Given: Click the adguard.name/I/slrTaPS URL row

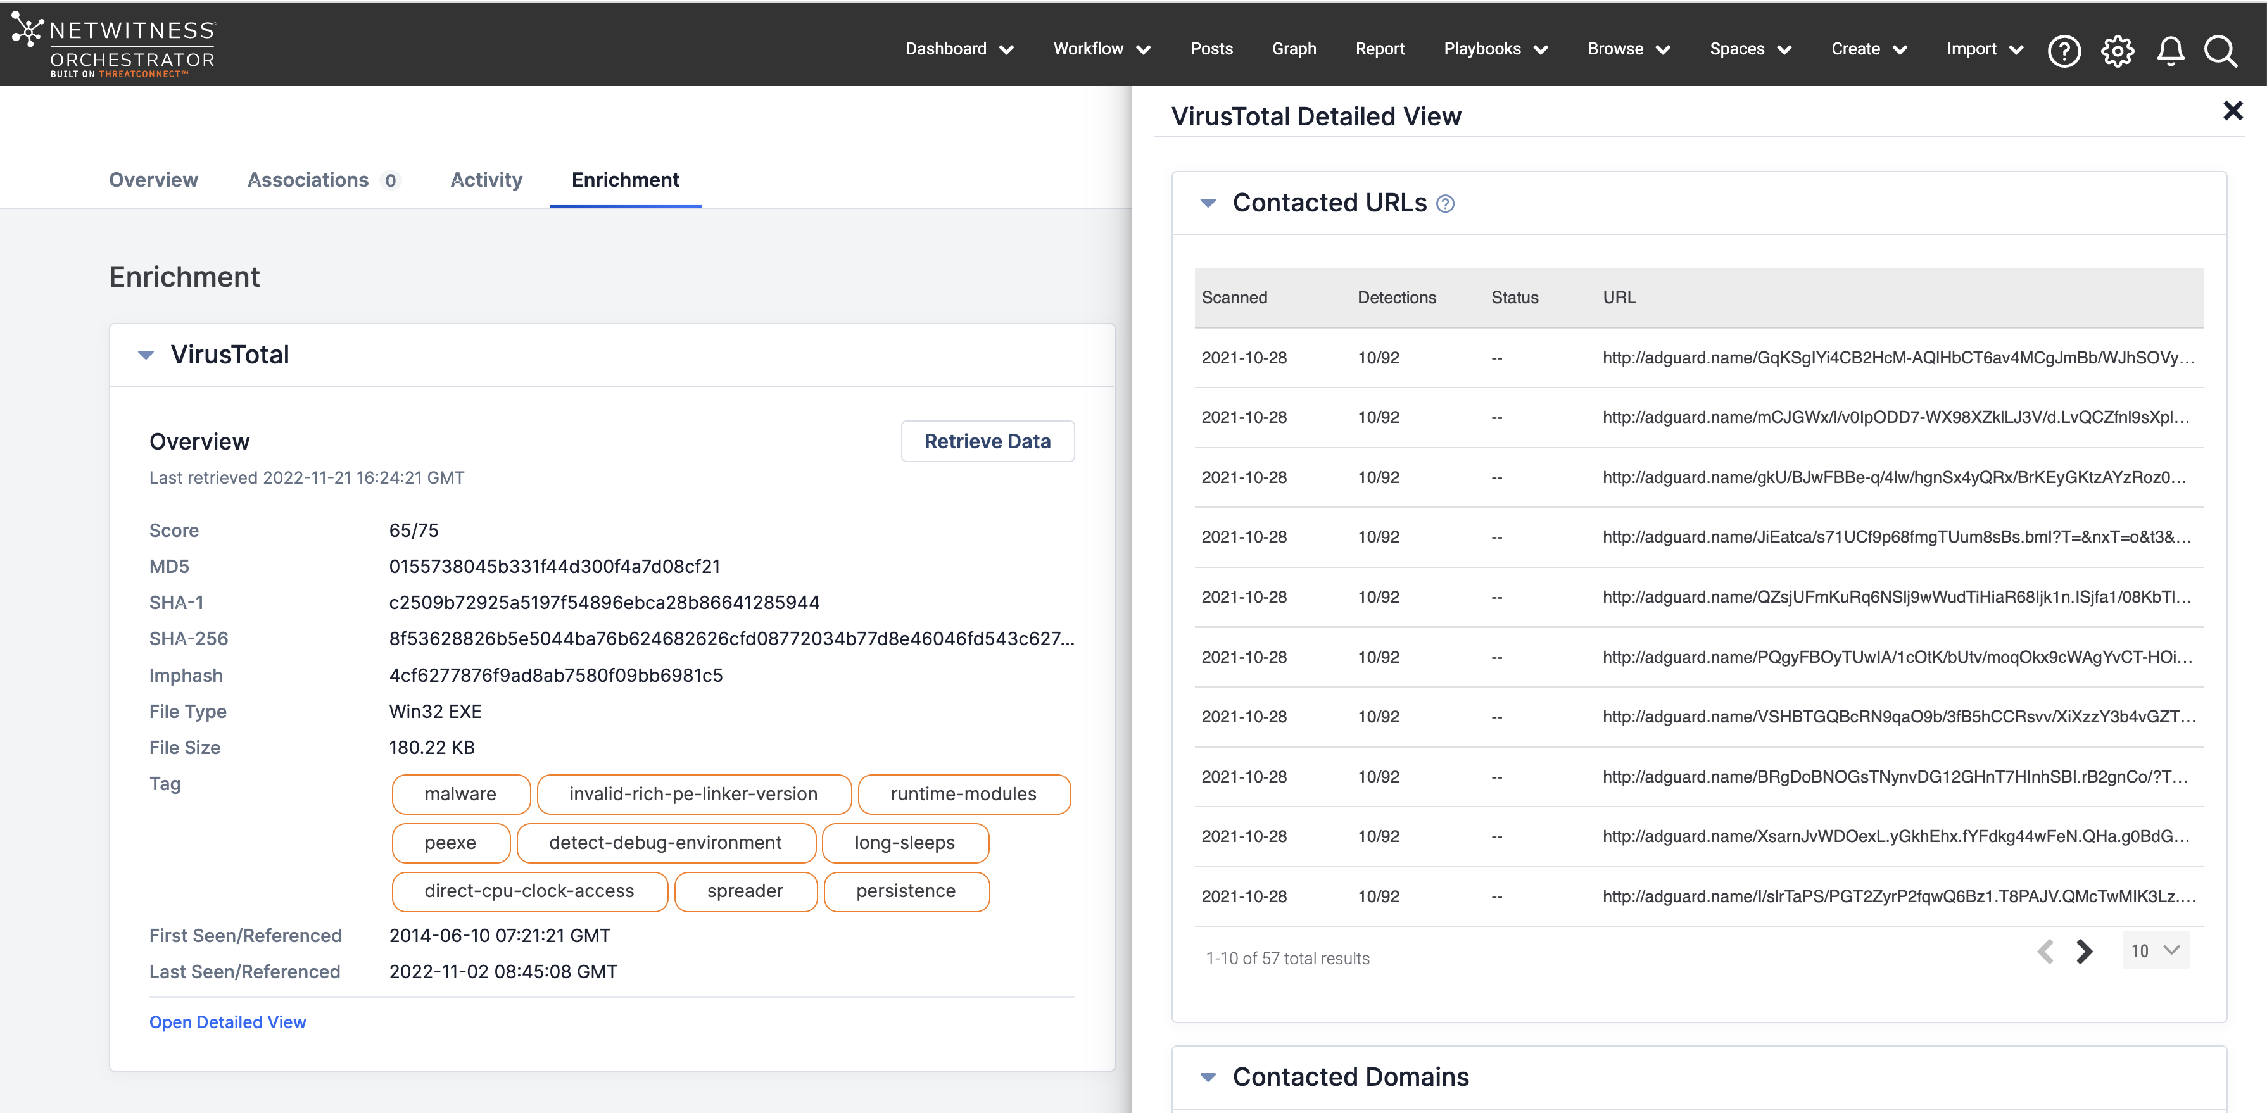Looking at the screenshot, I should tap(1698, 896).
